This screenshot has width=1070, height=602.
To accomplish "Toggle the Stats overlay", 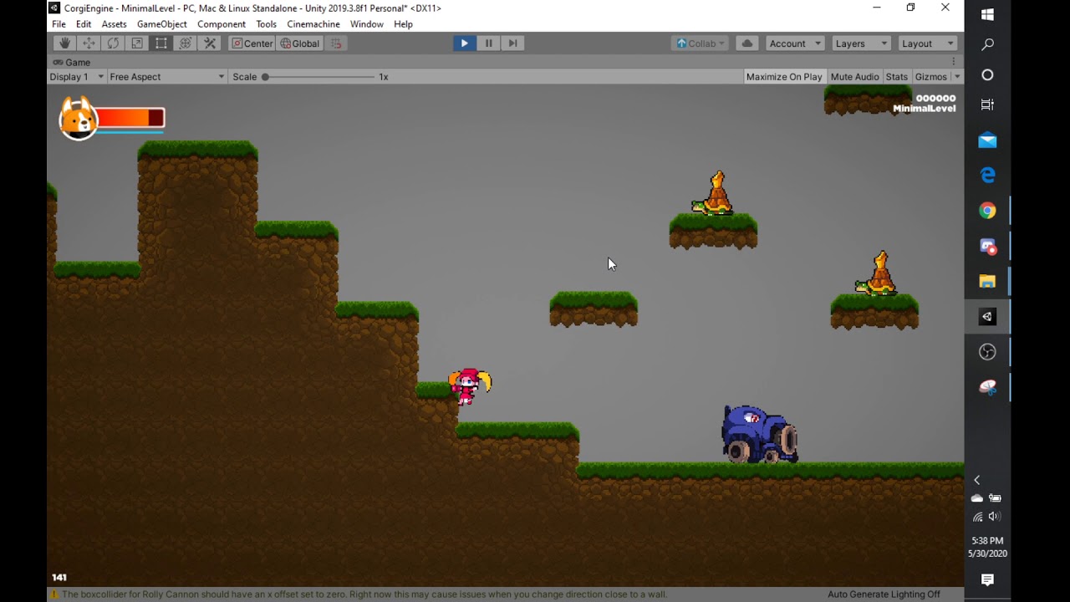I will (897, 77).
